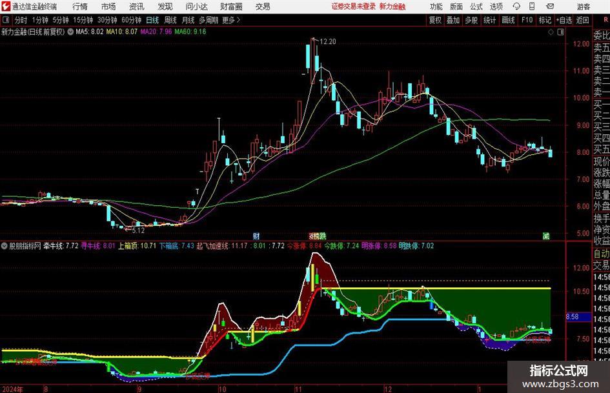Image resolution: width=610 pixels, height=393 pixels.
Task: Open the customer service headset icon
Action: click(516, 6)
